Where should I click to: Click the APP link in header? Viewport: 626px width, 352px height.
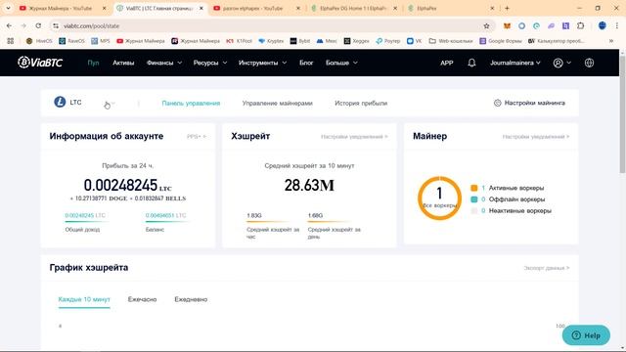click(x=446, y=63)
